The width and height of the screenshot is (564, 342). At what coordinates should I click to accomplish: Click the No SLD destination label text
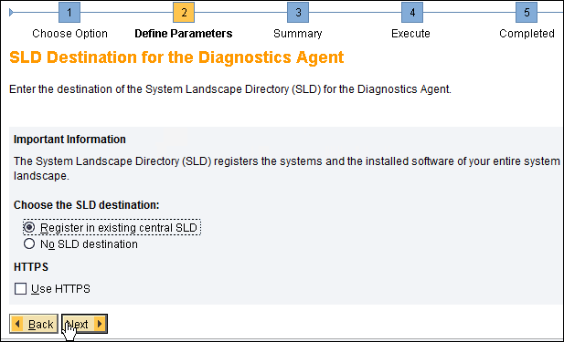(x=89, y=244)
